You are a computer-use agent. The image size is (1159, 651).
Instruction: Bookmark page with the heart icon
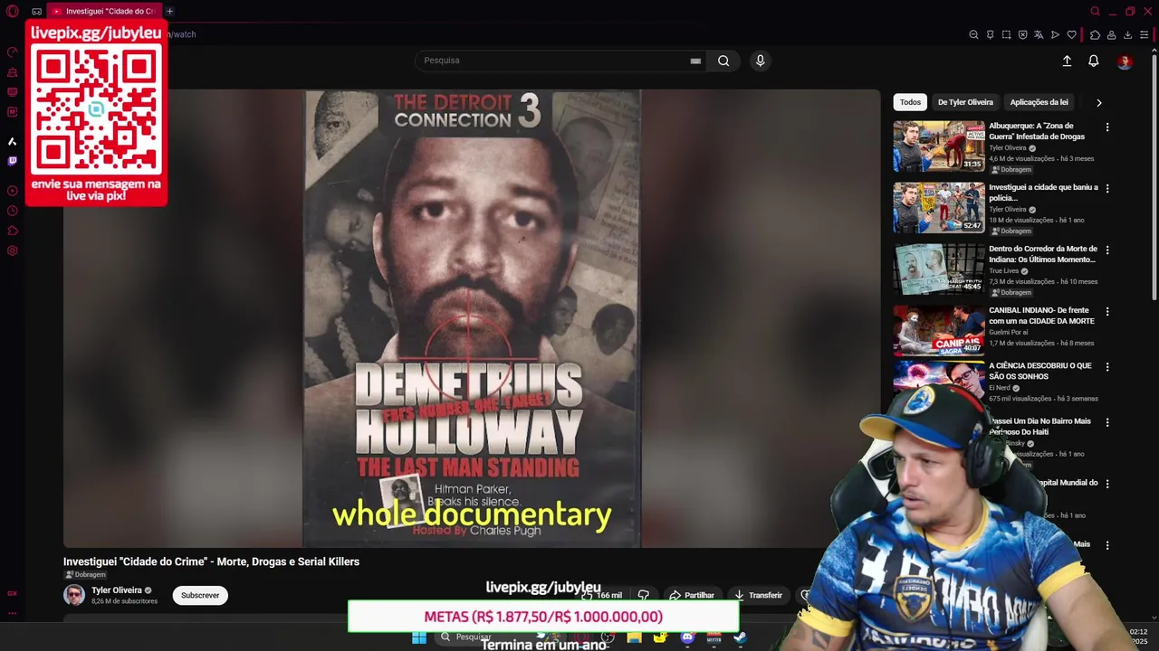tap(1072, 34)
